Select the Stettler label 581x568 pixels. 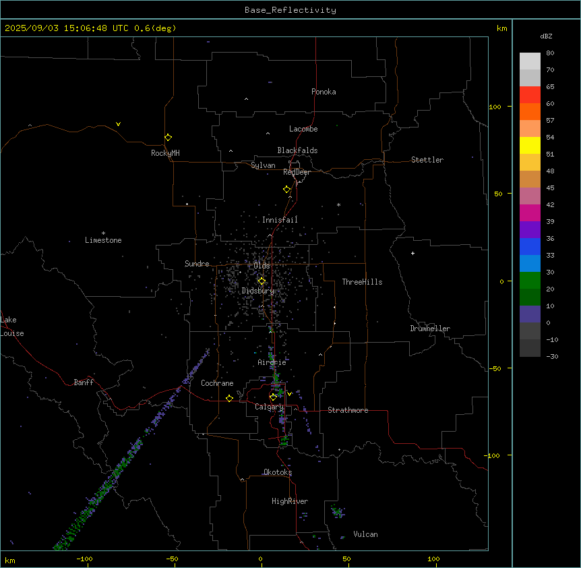click(427, 160)
